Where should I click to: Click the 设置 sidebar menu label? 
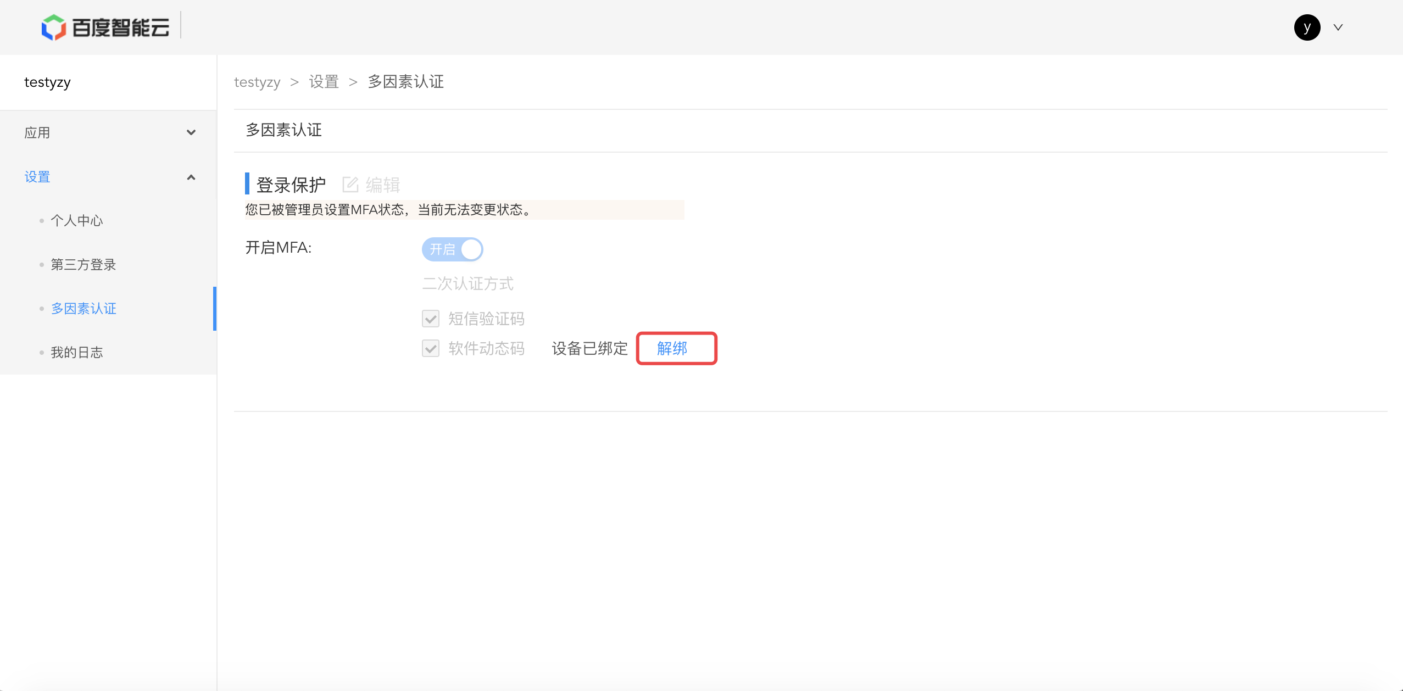point(37,177)
